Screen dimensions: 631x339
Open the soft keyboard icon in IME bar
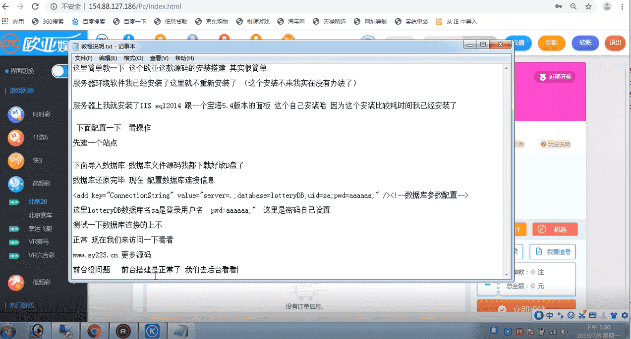592,315
